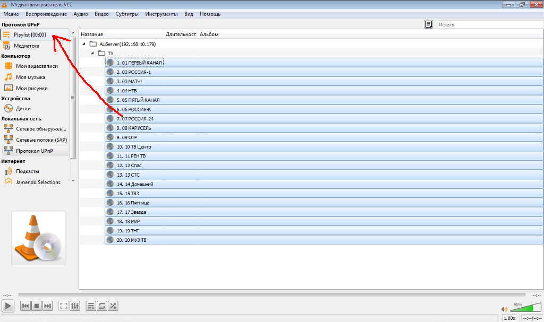Focus the Искать search field
Viewport: 544px width, 322px height.
click(x=490, y=24)
